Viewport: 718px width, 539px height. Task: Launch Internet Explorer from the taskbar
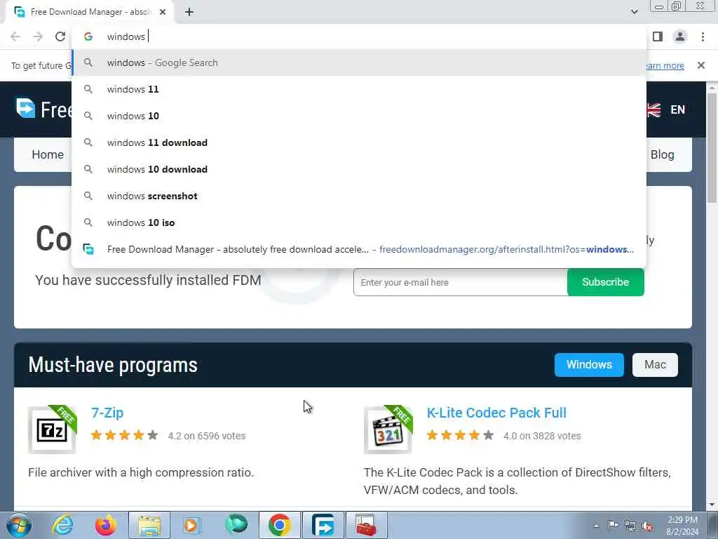(62, 525)
